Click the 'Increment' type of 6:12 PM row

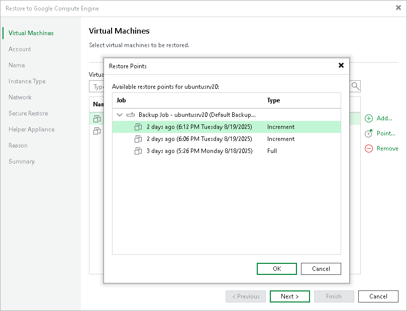click(x=281, y=127)
